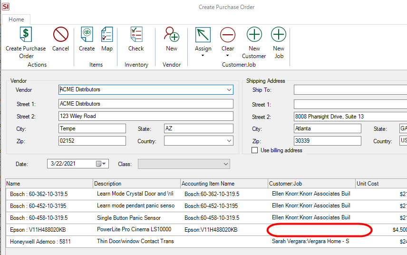Click the PowerLite Pro Cinema LS10000 description

[134, 230]
